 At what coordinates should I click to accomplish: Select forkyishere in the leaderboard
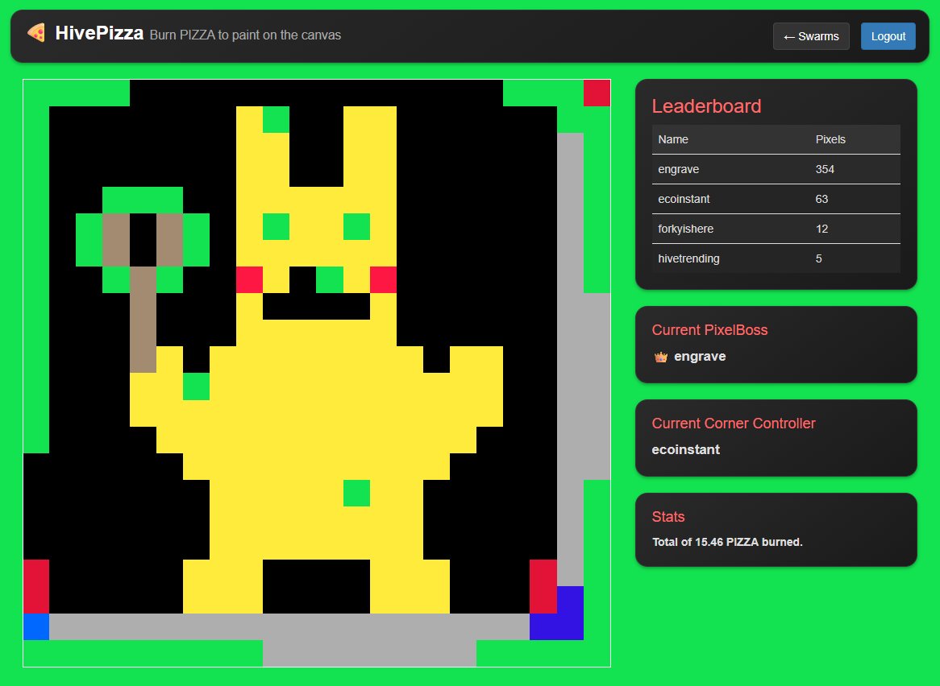(x=685, y=229)
